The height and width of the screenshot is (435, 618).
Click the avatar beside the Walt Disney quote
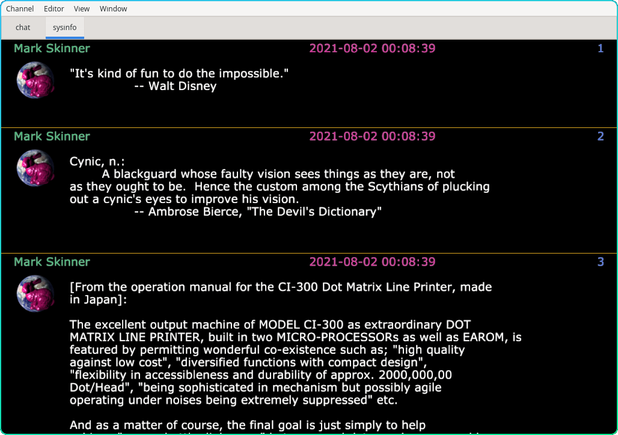click(x=35, y=80)
